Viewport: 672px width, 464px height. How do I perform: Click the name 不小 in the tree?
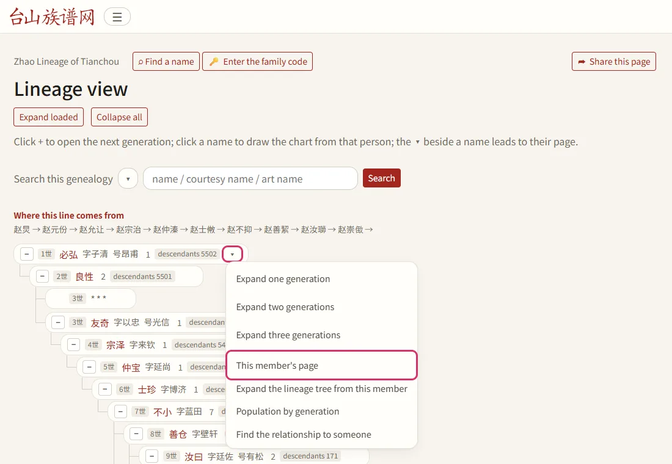click(163, 411)
